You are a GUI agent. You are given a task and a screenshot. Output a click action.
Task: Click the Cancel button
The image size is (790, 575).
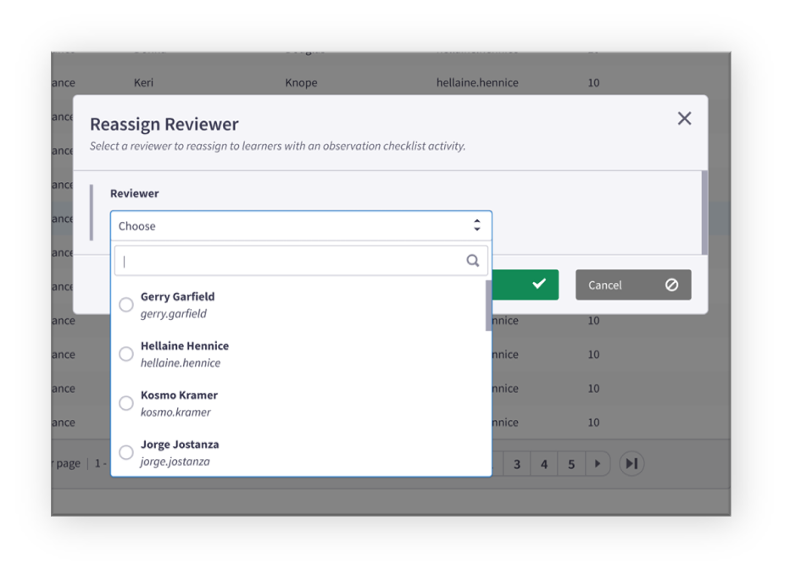click(633, 285)
